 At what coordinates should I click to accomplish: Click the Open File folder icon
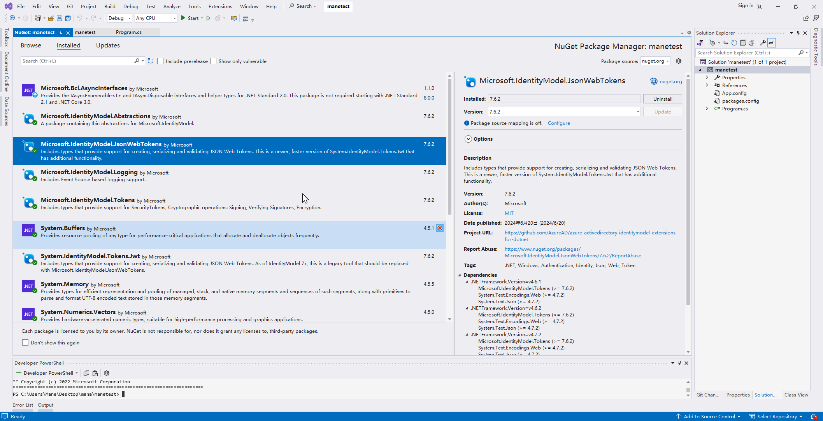pos(51,18)
